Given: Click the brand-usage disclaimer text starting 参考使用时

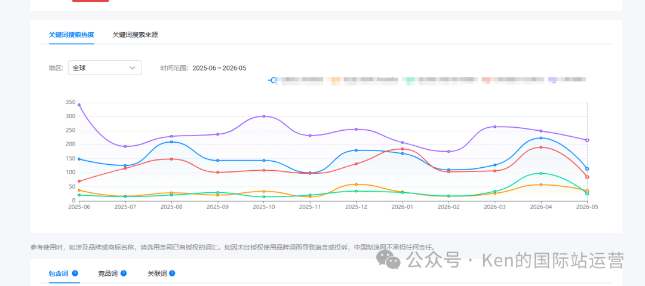Looking at the screenshot, I should [x=232, y=247].
